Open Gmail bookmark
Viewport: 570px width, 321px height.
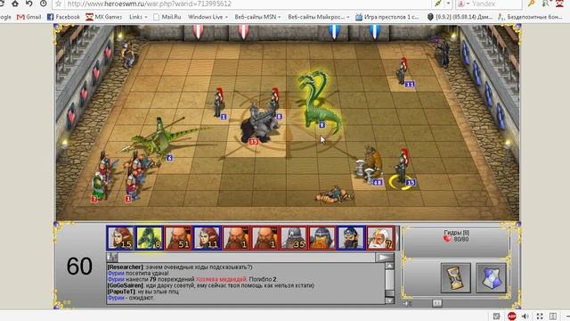coord(29,17)
